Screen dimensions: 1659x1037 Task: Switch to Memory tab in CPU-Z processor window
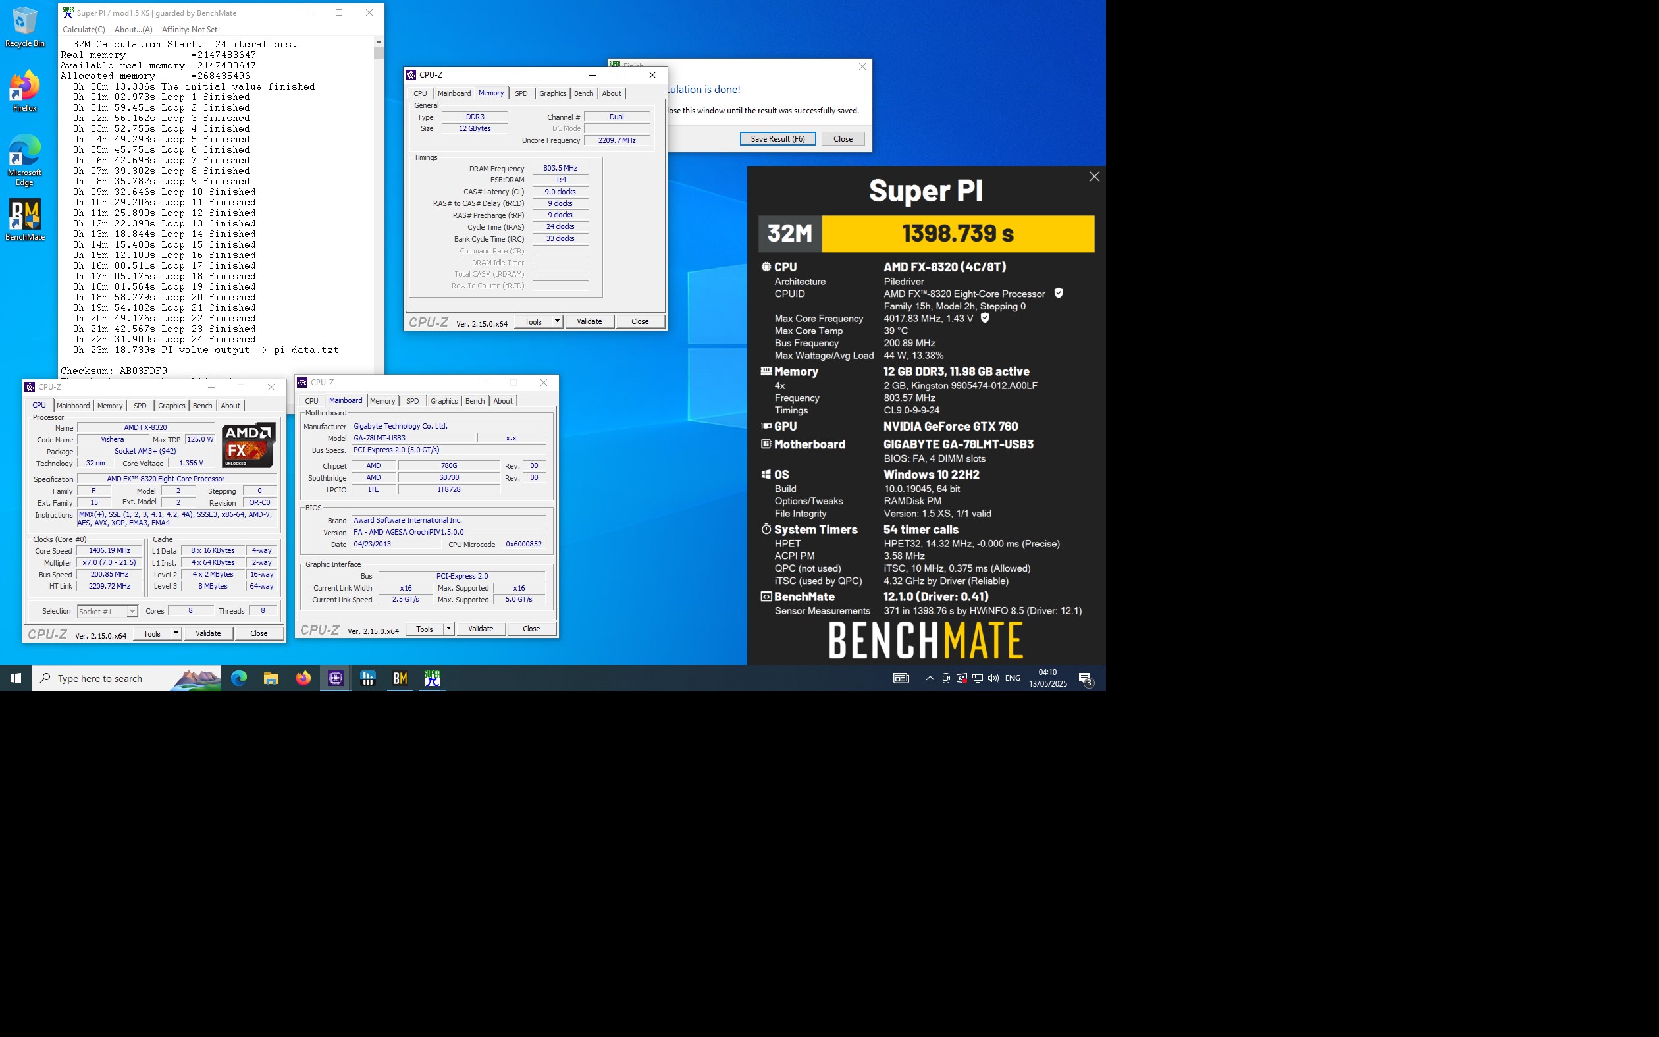click(x=110, y=406)
